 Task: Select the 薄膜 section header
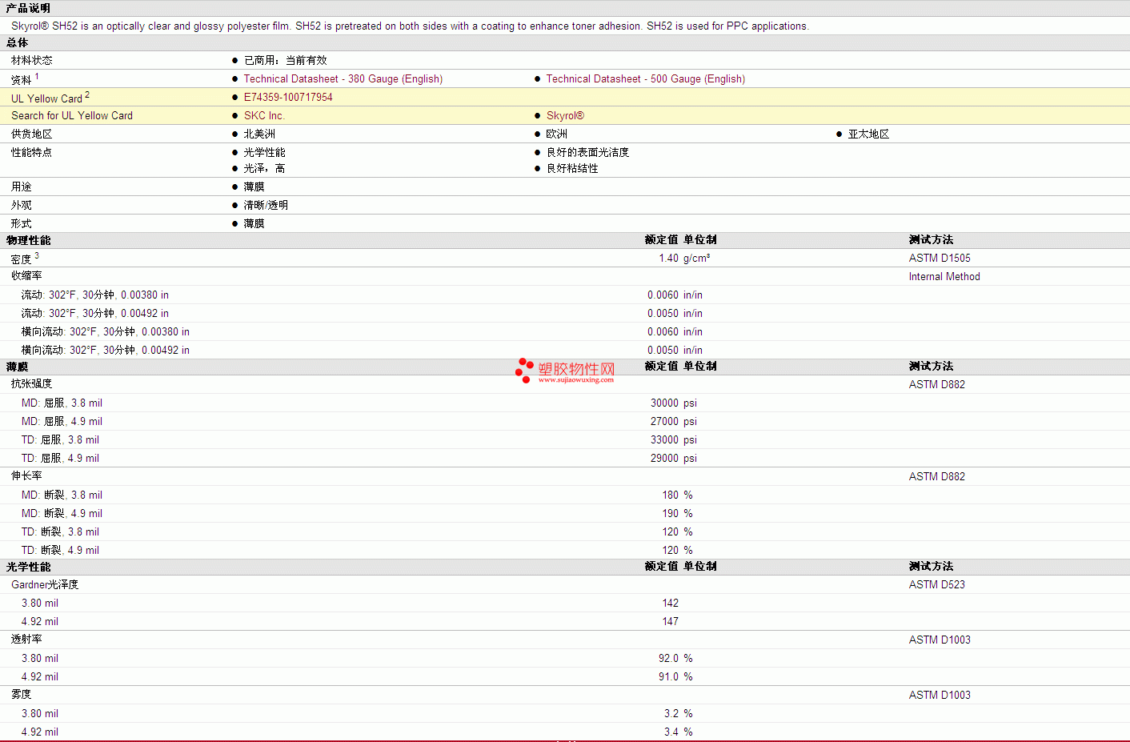pos(17,367)
